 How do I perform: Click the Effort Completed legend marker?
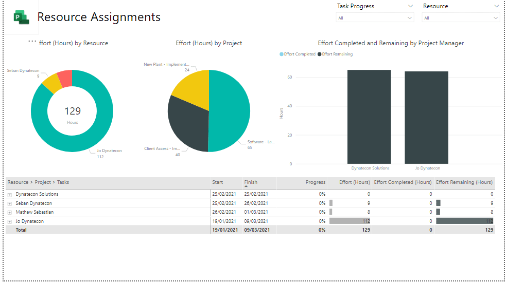coord(282,54)
